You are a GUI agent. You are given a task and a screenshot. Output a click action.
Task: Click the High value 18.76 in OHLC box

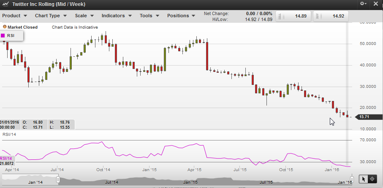click(65, 122)
